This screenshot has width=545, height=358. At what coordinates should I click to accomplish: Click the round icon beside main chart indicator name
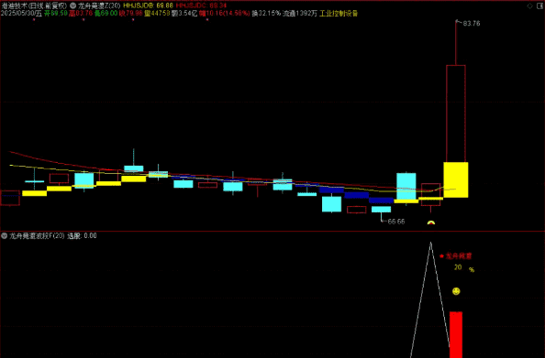[73, 5]
